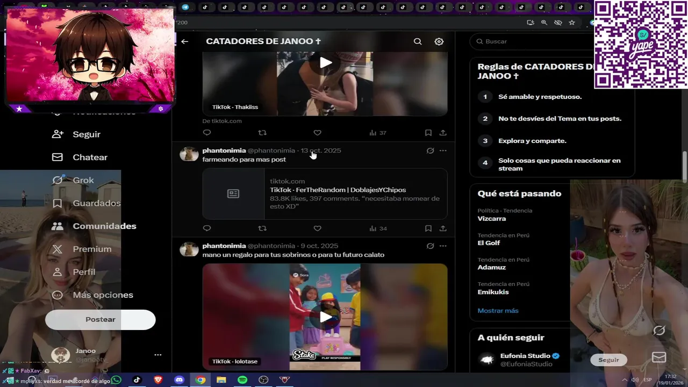View analytics showing 34 views
Screen dimensions: 688x387
pos(378,228)
